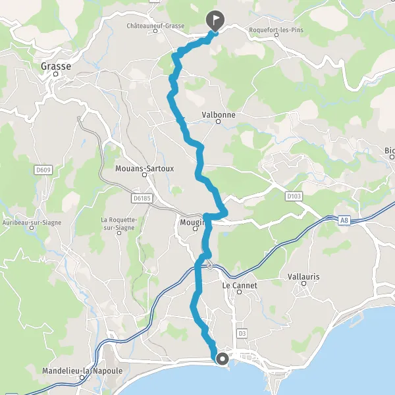
Task: Click the Mouans-Sartoux town label
Action: [145, 169]
